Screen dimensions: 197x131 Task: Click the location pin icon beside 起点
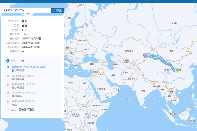tap(8, 109)
